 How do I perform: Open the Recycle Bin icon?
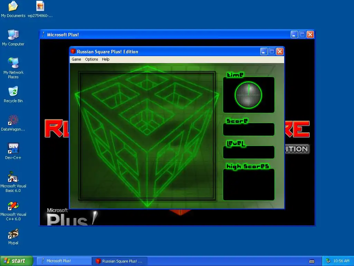click(13, 95)
